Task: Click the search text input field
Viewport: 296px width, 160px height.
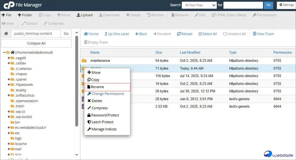Action: (x=243, y=5)
